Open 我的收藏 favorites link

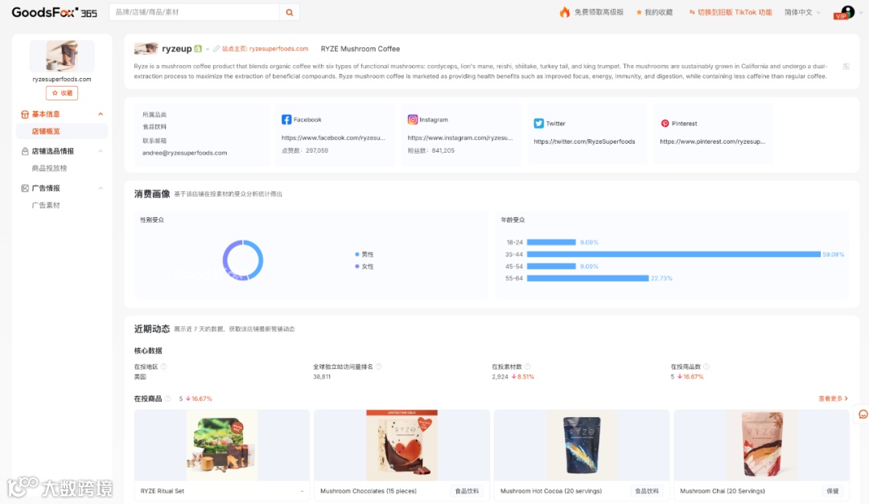(x=658, y=12)
